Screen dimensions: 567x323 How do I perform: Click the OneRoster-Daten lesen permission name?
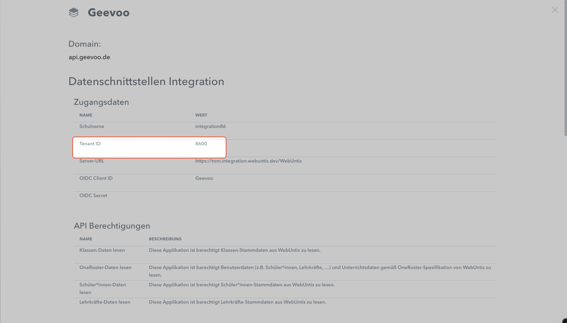point(106,267)
